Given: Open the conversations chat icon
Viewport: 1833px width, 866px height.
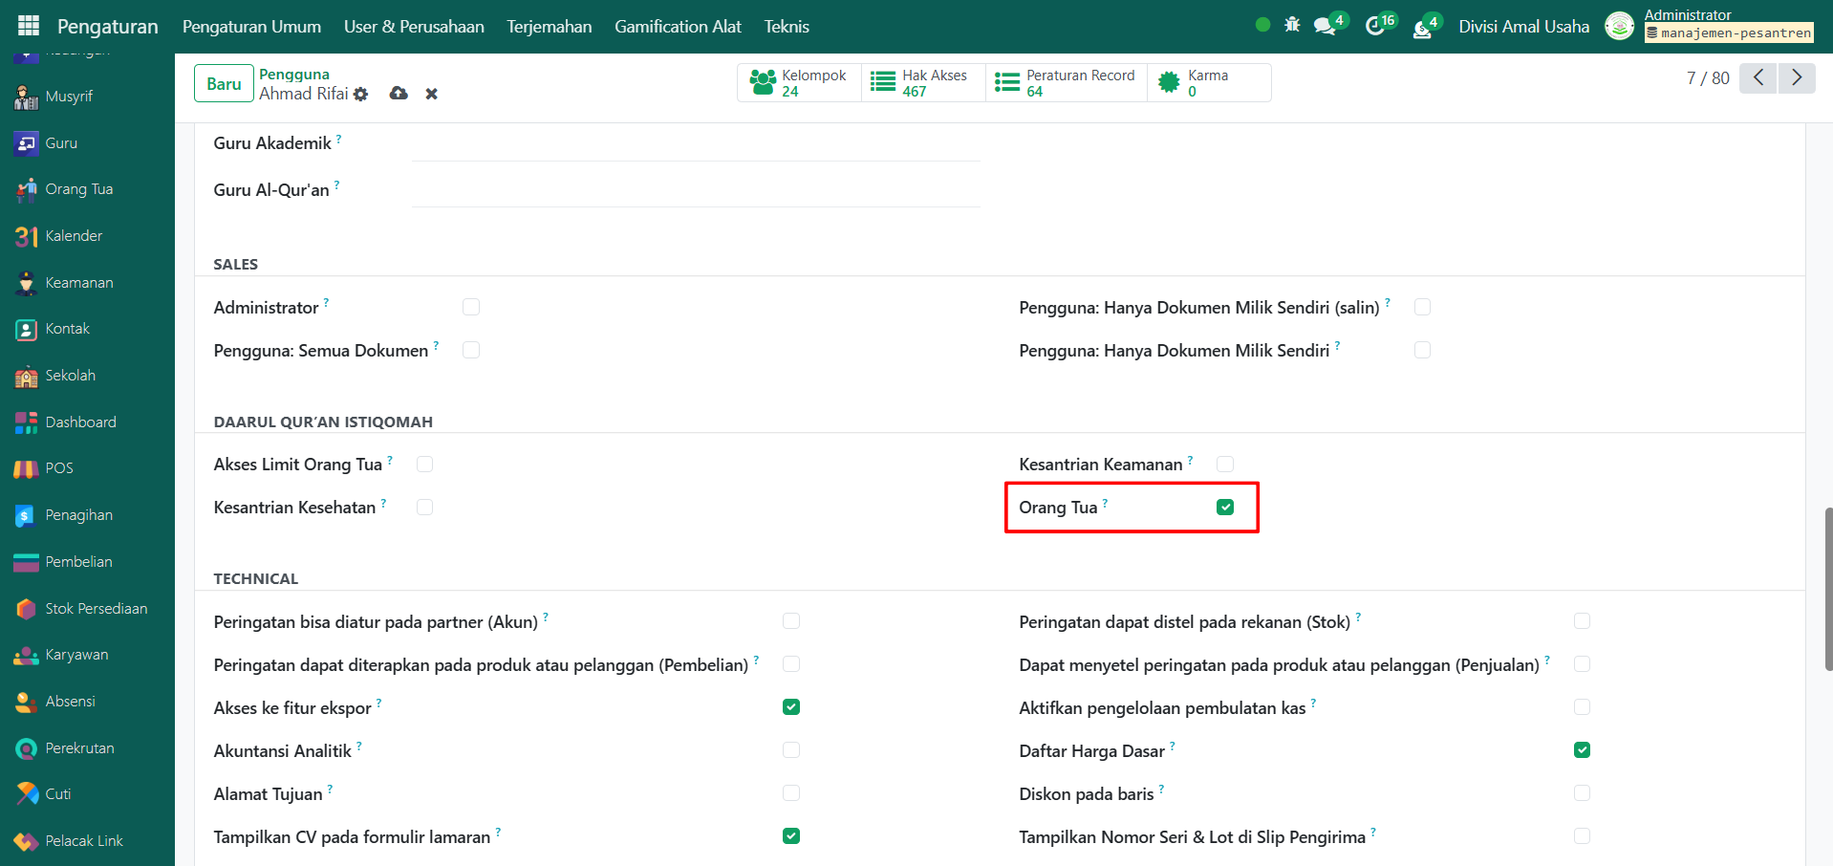Looking at the screenshot, I should point(1325,27).
